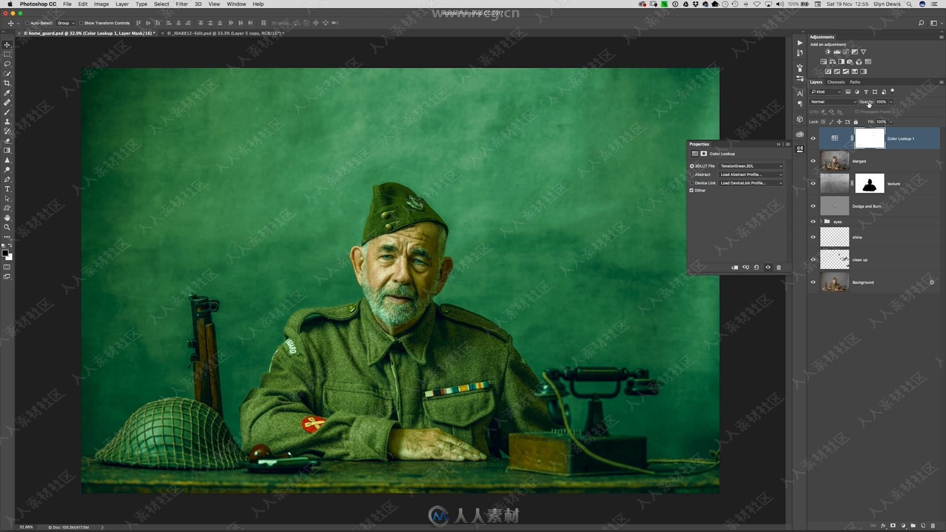Select the Lasso tool
This screenshot has width=946, height=532.
pos(7,64)
